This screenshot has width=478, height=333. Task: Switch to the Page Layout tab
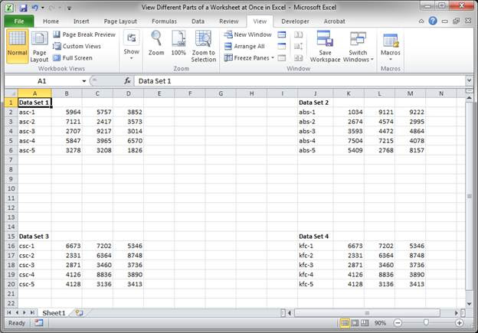[x=120, y=21]
